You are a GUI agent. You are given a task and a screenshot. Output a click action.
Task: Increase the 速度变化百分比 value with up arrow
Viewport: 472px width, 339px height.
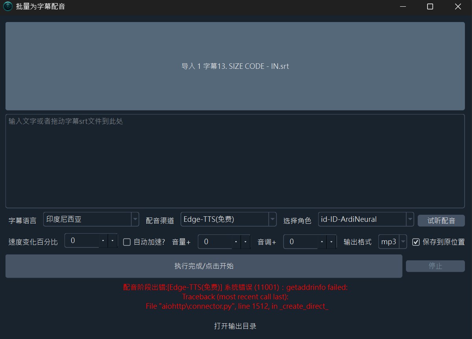(103, 241)
